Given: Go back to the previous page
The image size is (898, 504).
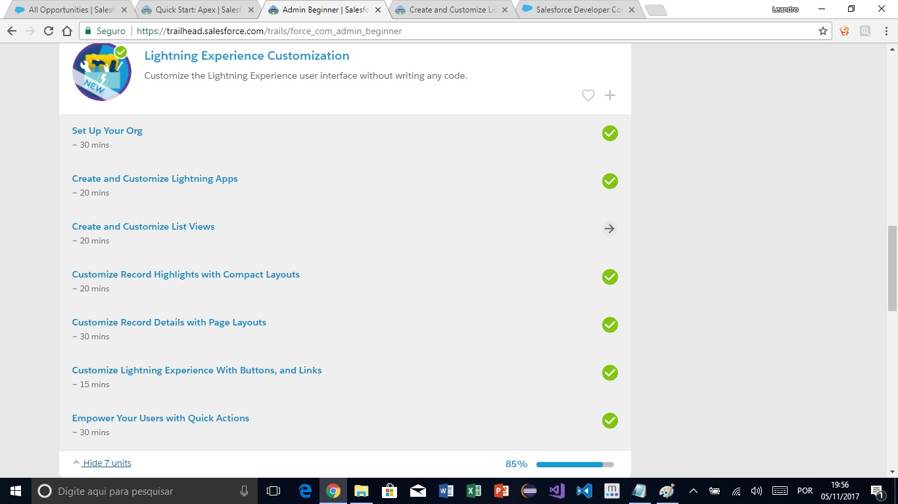Looking at the screenshot, I should tap(12, 31).
